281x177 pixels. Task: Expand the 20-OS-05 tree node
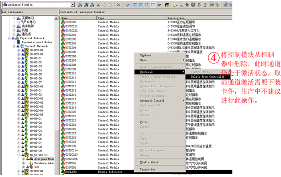[x=19, y=74]
